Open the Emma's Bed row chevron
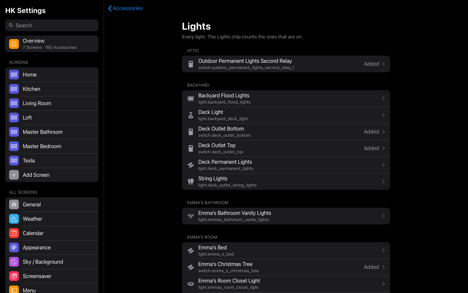This screenshot has width=468, height=293. coord(383,251)
